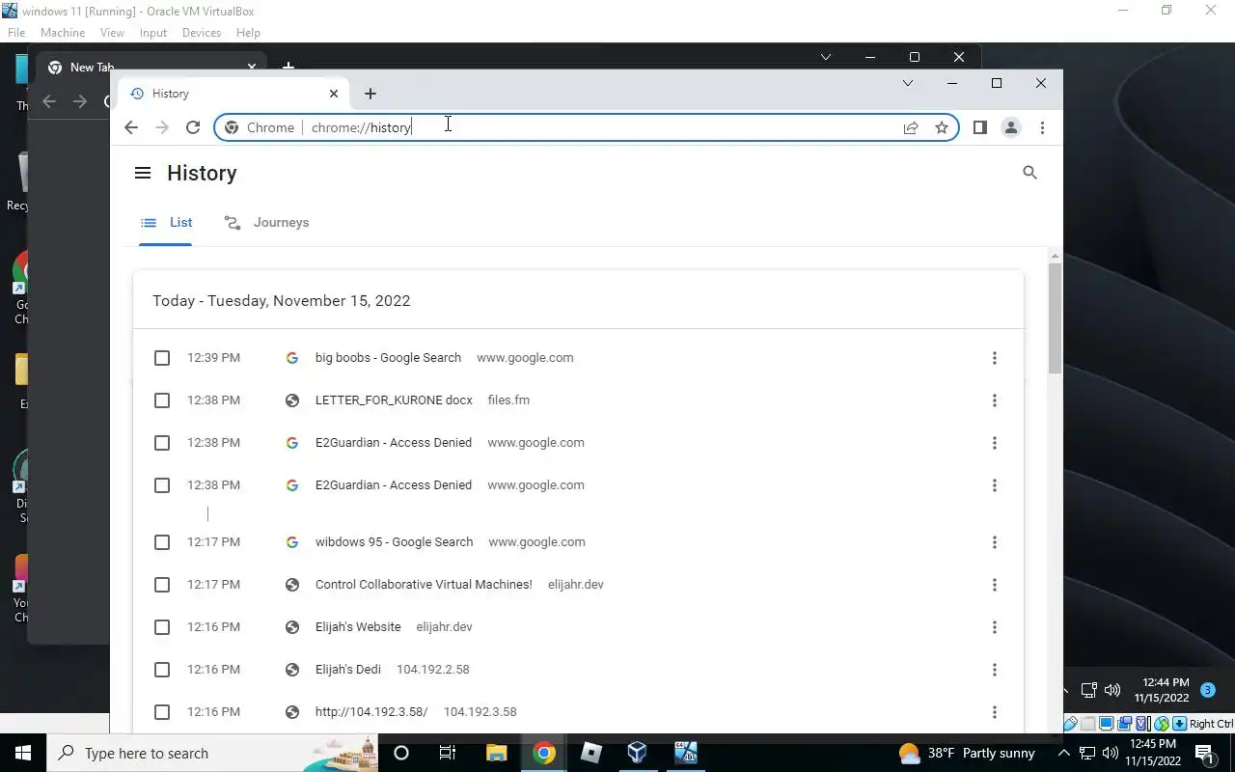Open the Chrome three-dot menu beside the profile avatar
The height and width of the screenshot is (772, 1235).
click(x=1042, y=127)
